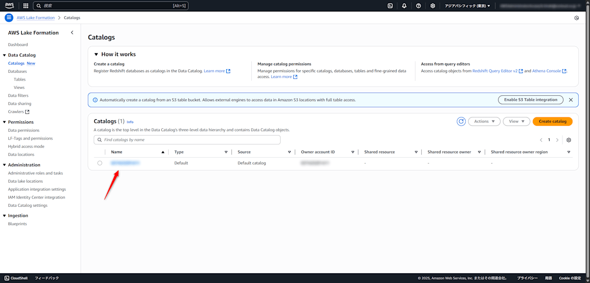Open Tables in side navigation
590x283 pixels.
click(20, 80)
